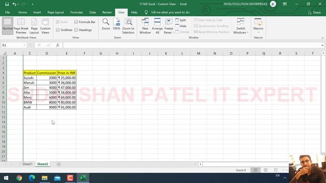Select the Product header cell
Screen dimensions: 326x183
pos(30,73)
